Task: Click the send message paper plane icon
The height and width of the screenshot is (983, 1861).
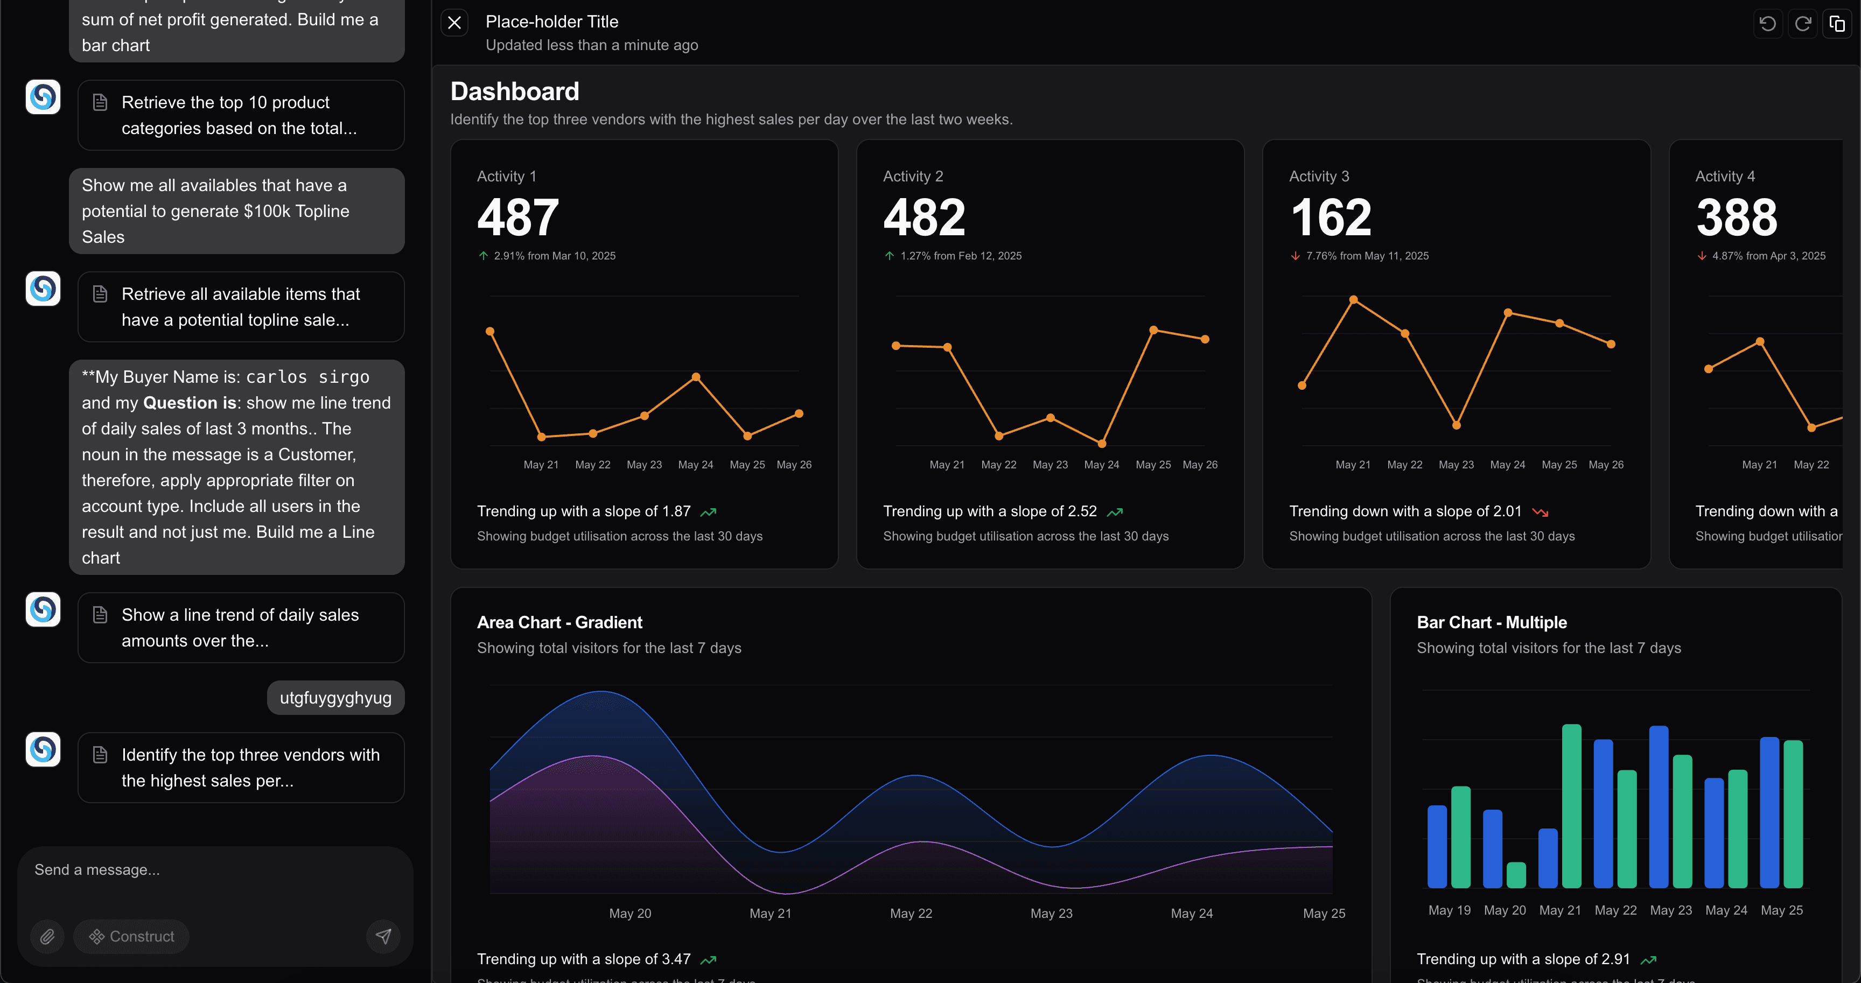Action: (383, 936)
